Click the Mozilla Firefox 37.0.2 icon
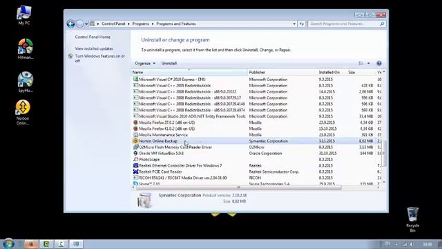Screen dimensions: 442x249 click(x=135, y=122)
